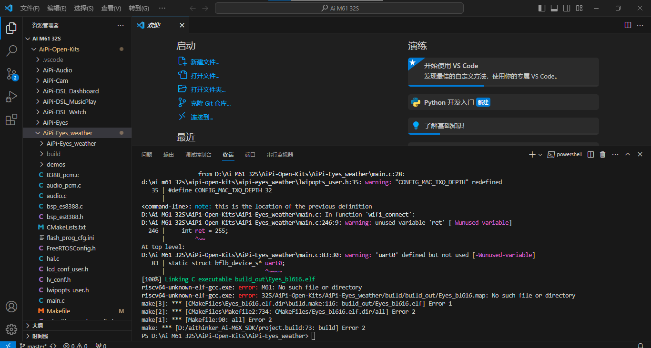Close the terminal panel
This screenshot has height=348, width=651.
[x=640, y=155]
